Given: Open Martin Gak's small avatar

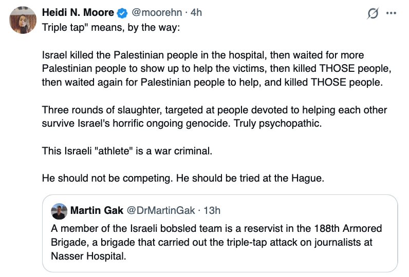Looking at the screenshot, I should pos(58,210).
